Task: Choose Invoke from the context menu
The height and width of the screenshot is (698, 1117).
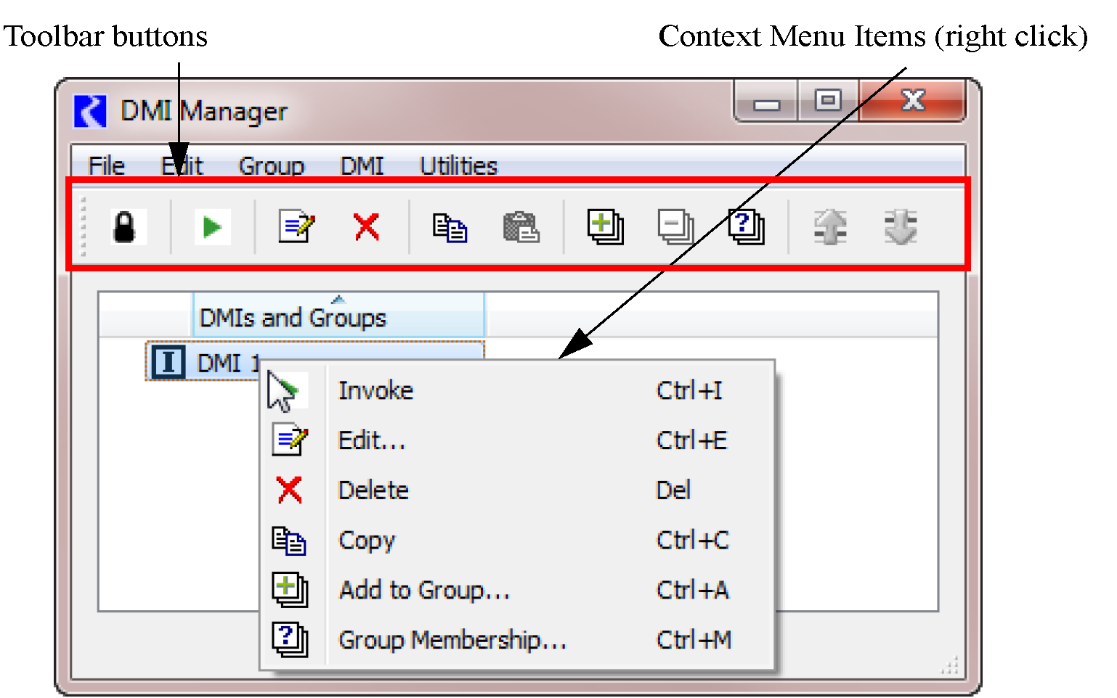Action: coord(375,391)
